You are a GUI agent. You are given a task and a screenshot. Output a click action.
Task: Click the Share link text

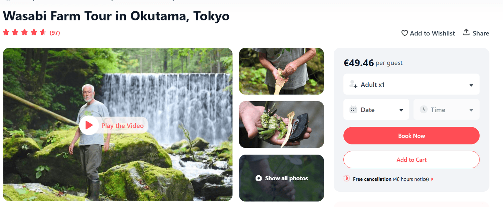(481, 33)
